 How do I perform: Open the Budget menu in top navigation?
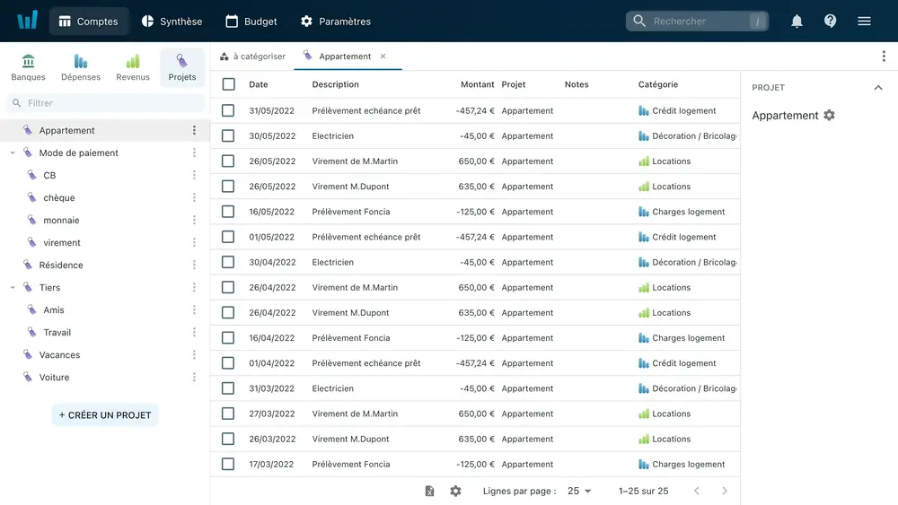[x=251, y=22]
